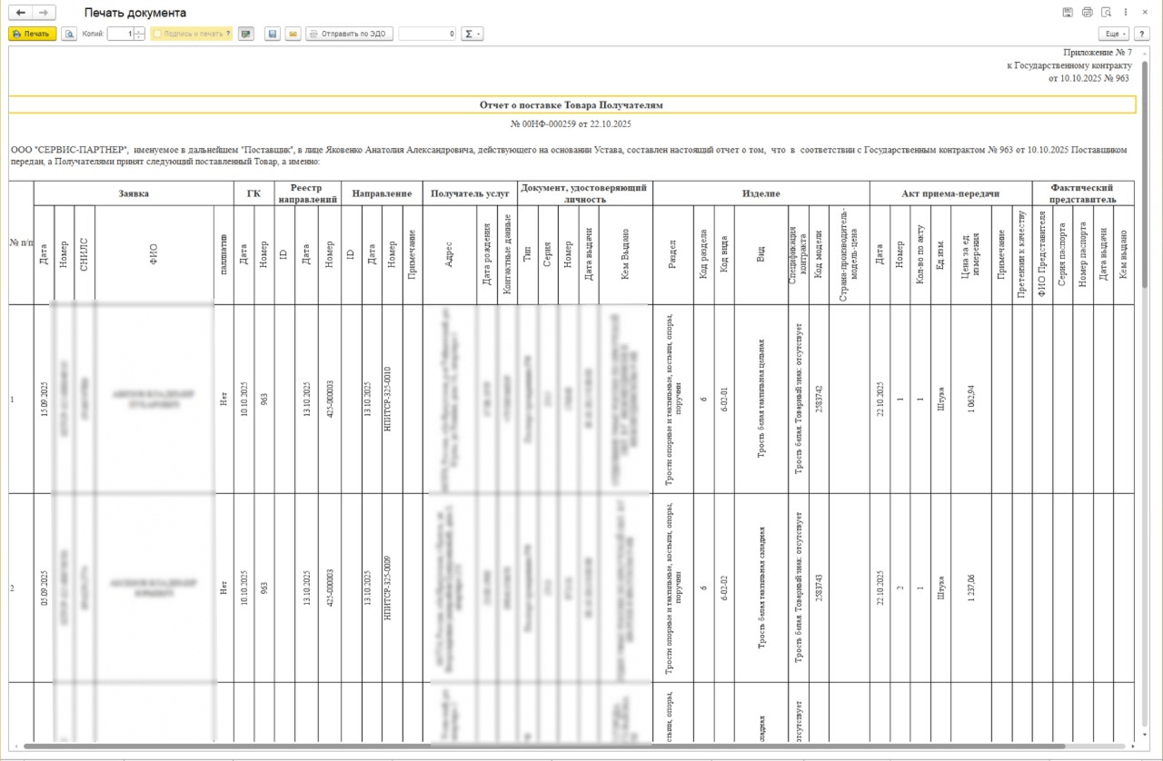The height and width of the screenshot is (761, 1163).
Task: Click Отправить по ЭДО button
Action: tap(349, 34)
